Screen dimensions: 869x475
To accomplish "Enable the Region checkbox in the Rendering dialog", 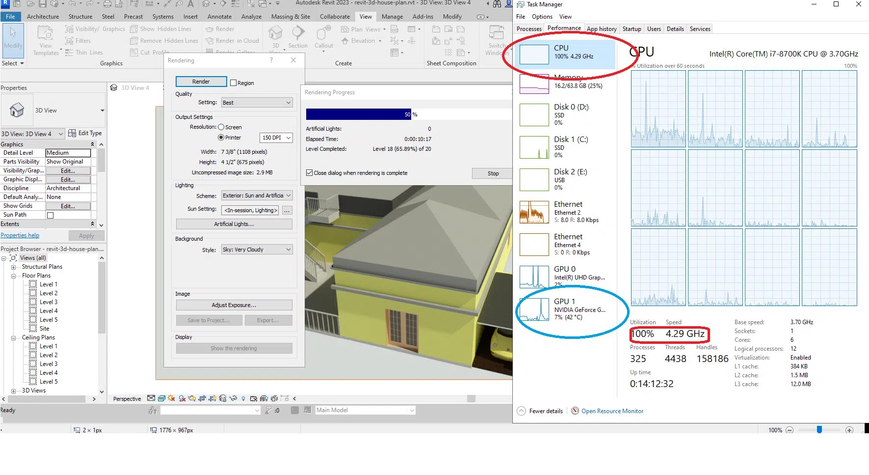I will coord(234,83).
